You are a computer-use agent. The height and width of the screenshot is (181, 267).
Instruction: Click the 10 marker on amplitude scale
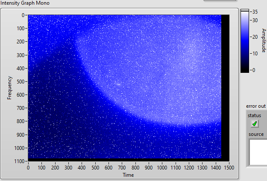click(255, 54)
